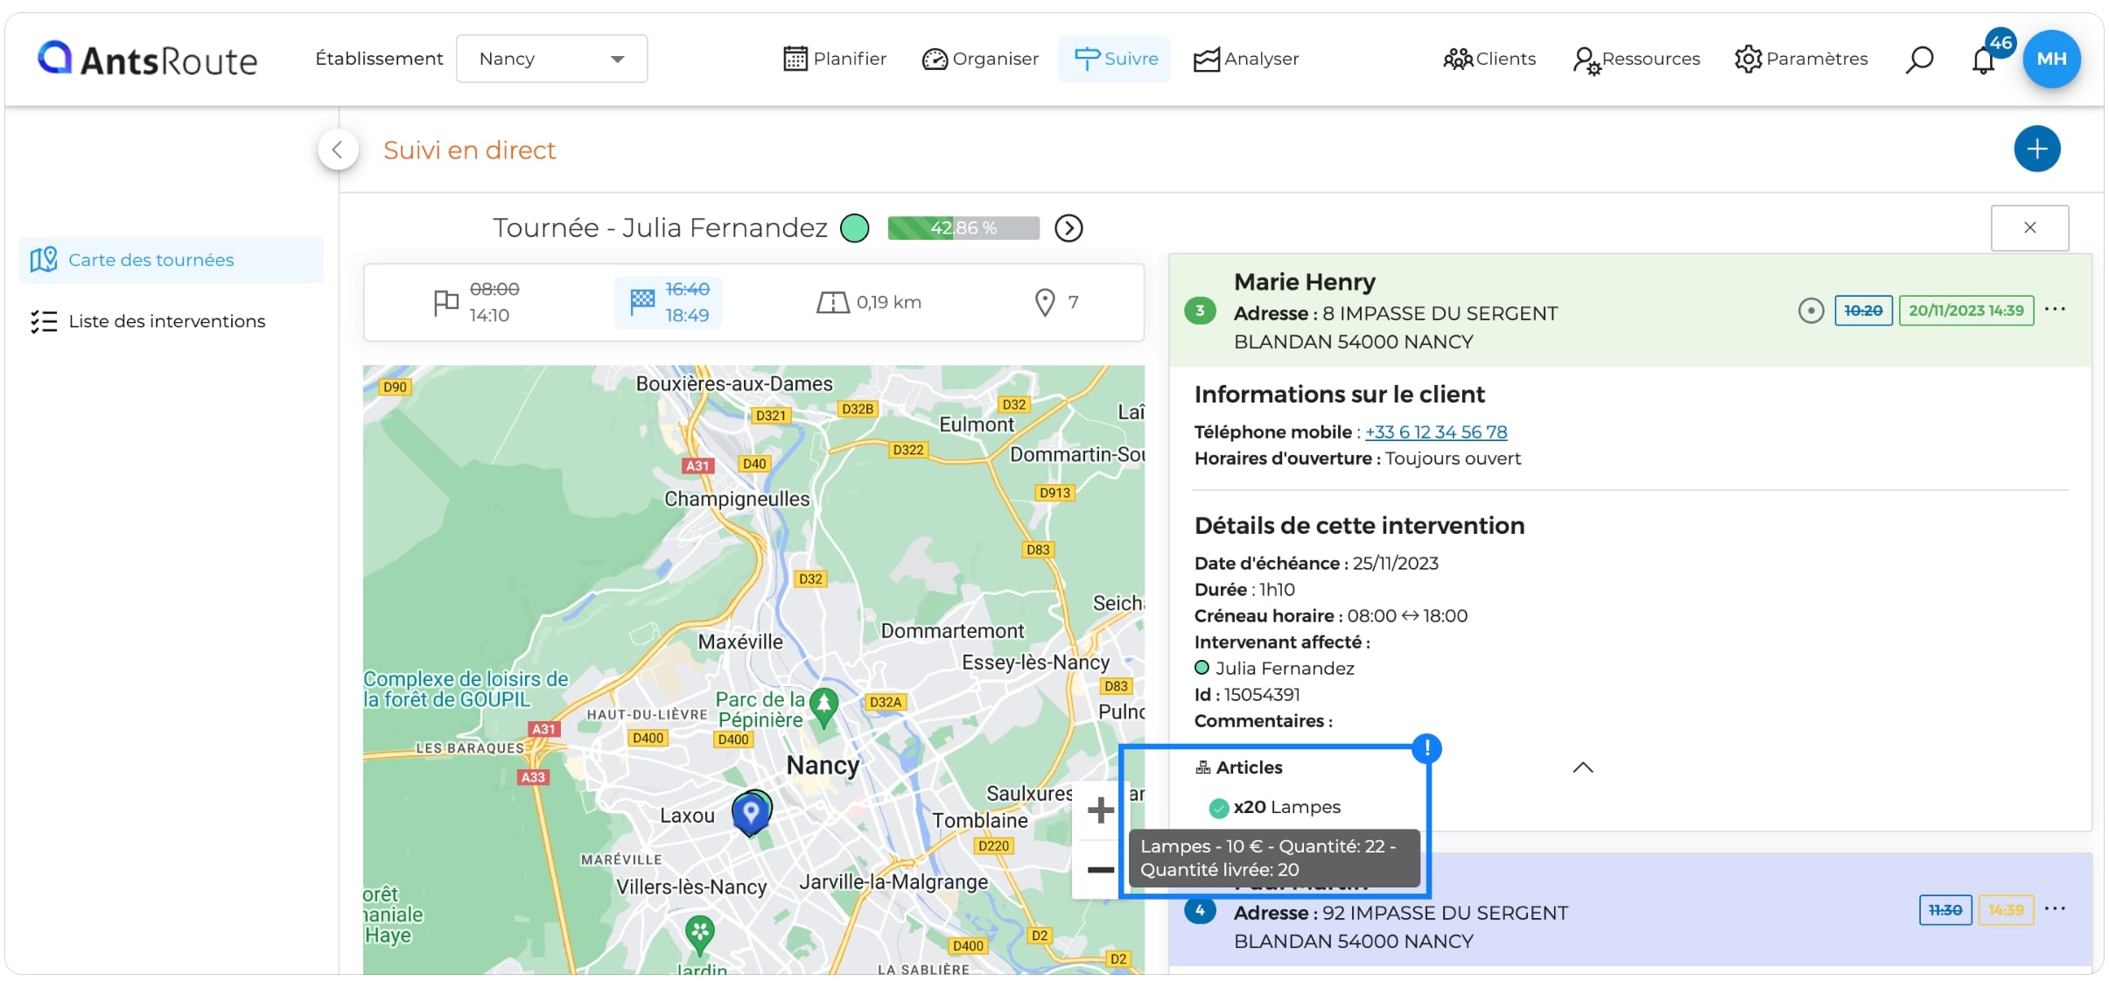2109x989 pixels.
Task: Click the green number 3 stop badge
Action: point(1200,311)
